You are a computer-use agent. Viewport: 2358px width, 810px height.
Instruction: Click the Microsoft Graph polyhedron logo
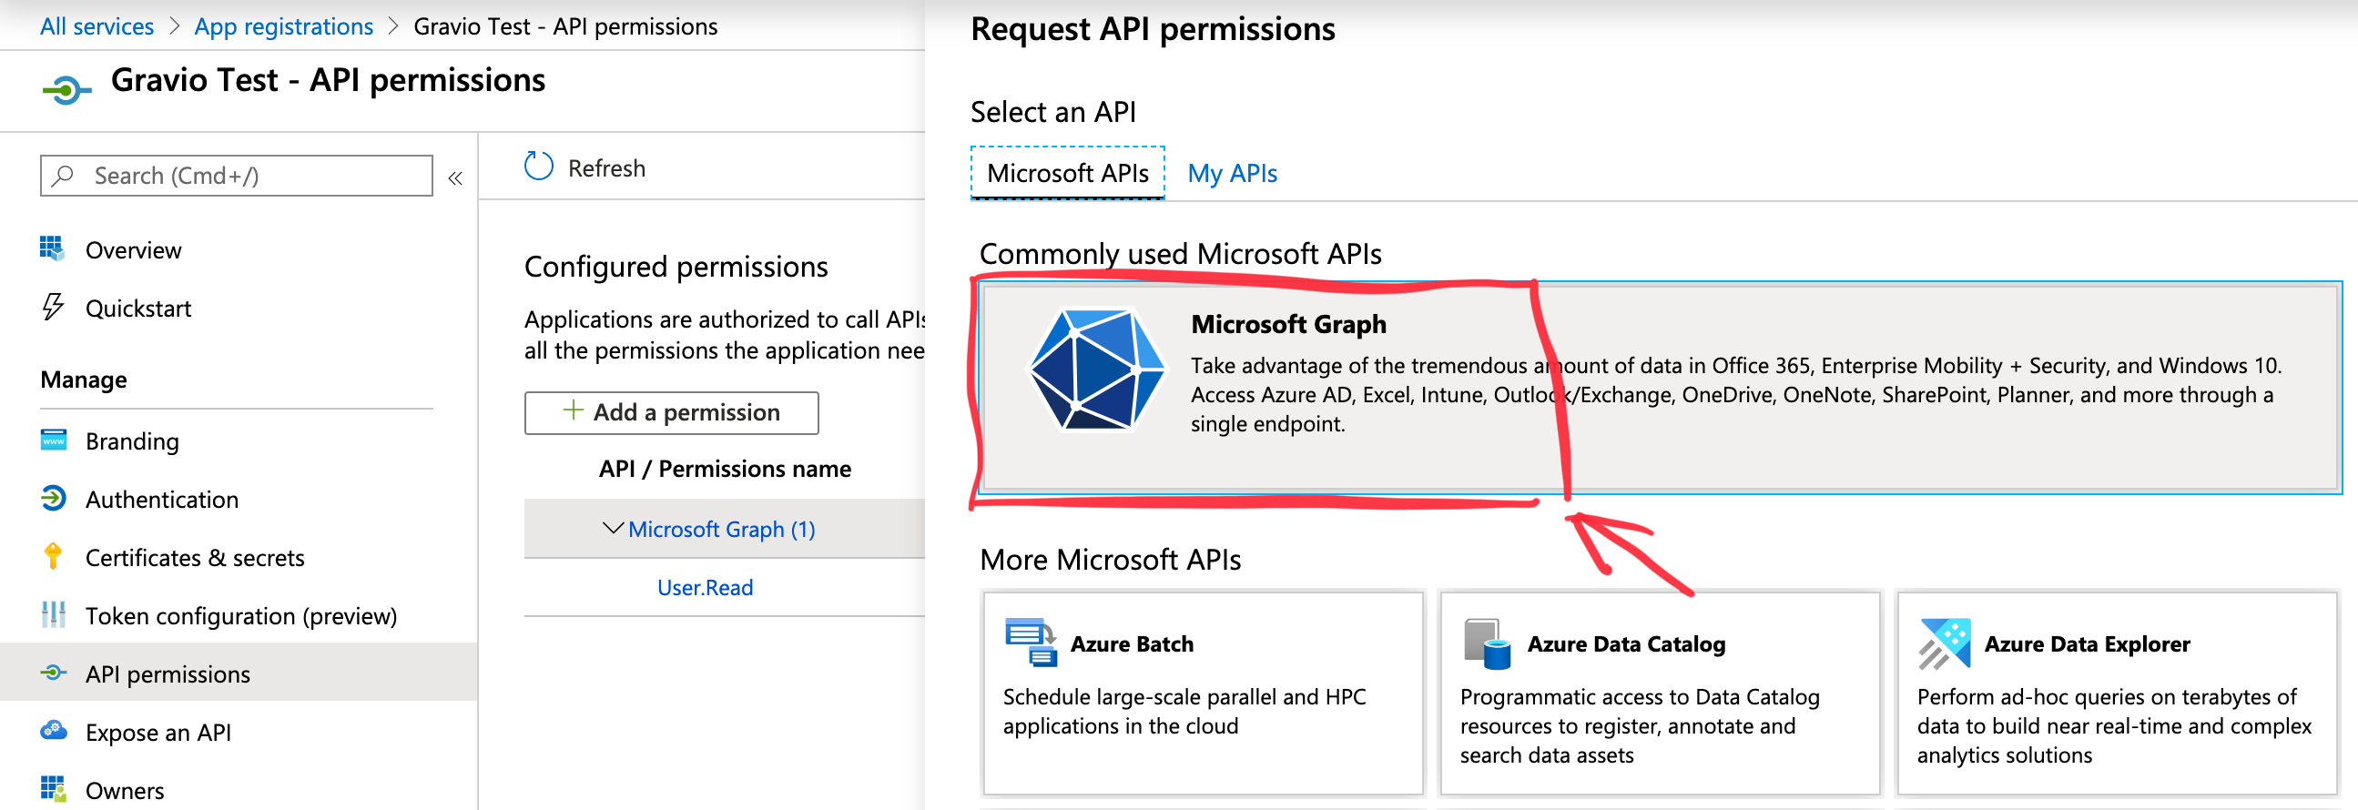click(1096, 370)
